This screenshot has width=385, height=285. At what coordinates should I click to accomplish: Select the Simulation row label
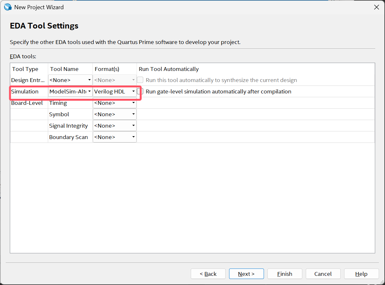point(25,92)
